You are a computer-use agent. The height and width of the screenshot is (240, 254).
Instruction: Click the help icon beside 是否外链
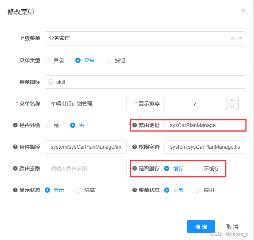point(15,125)
